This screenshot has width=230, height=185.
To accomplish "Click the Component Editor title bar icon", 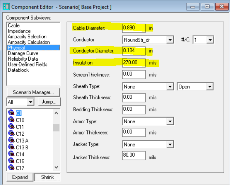I will [x=6, y=7].
